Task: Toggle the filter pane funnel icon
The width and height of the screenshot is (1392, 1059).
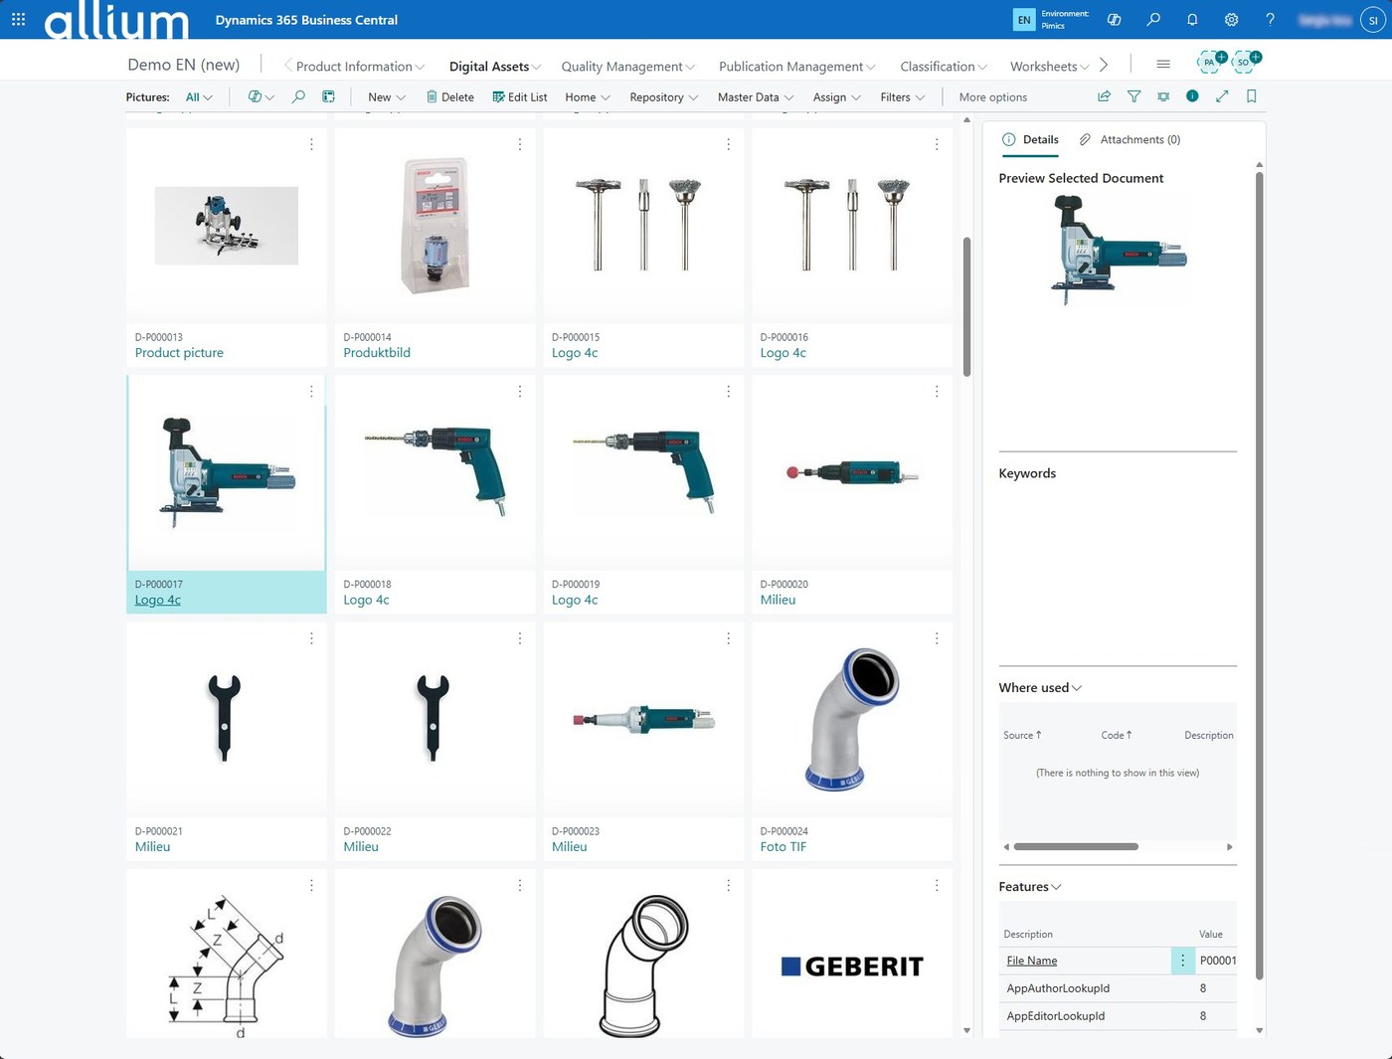Action: point(1133,96)
